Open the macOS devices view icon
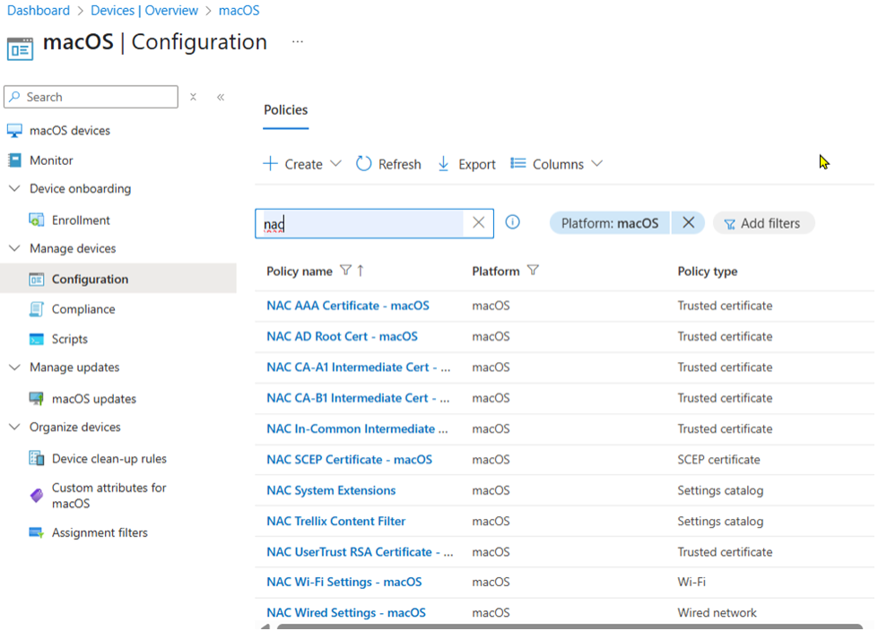 coord(14,130)
